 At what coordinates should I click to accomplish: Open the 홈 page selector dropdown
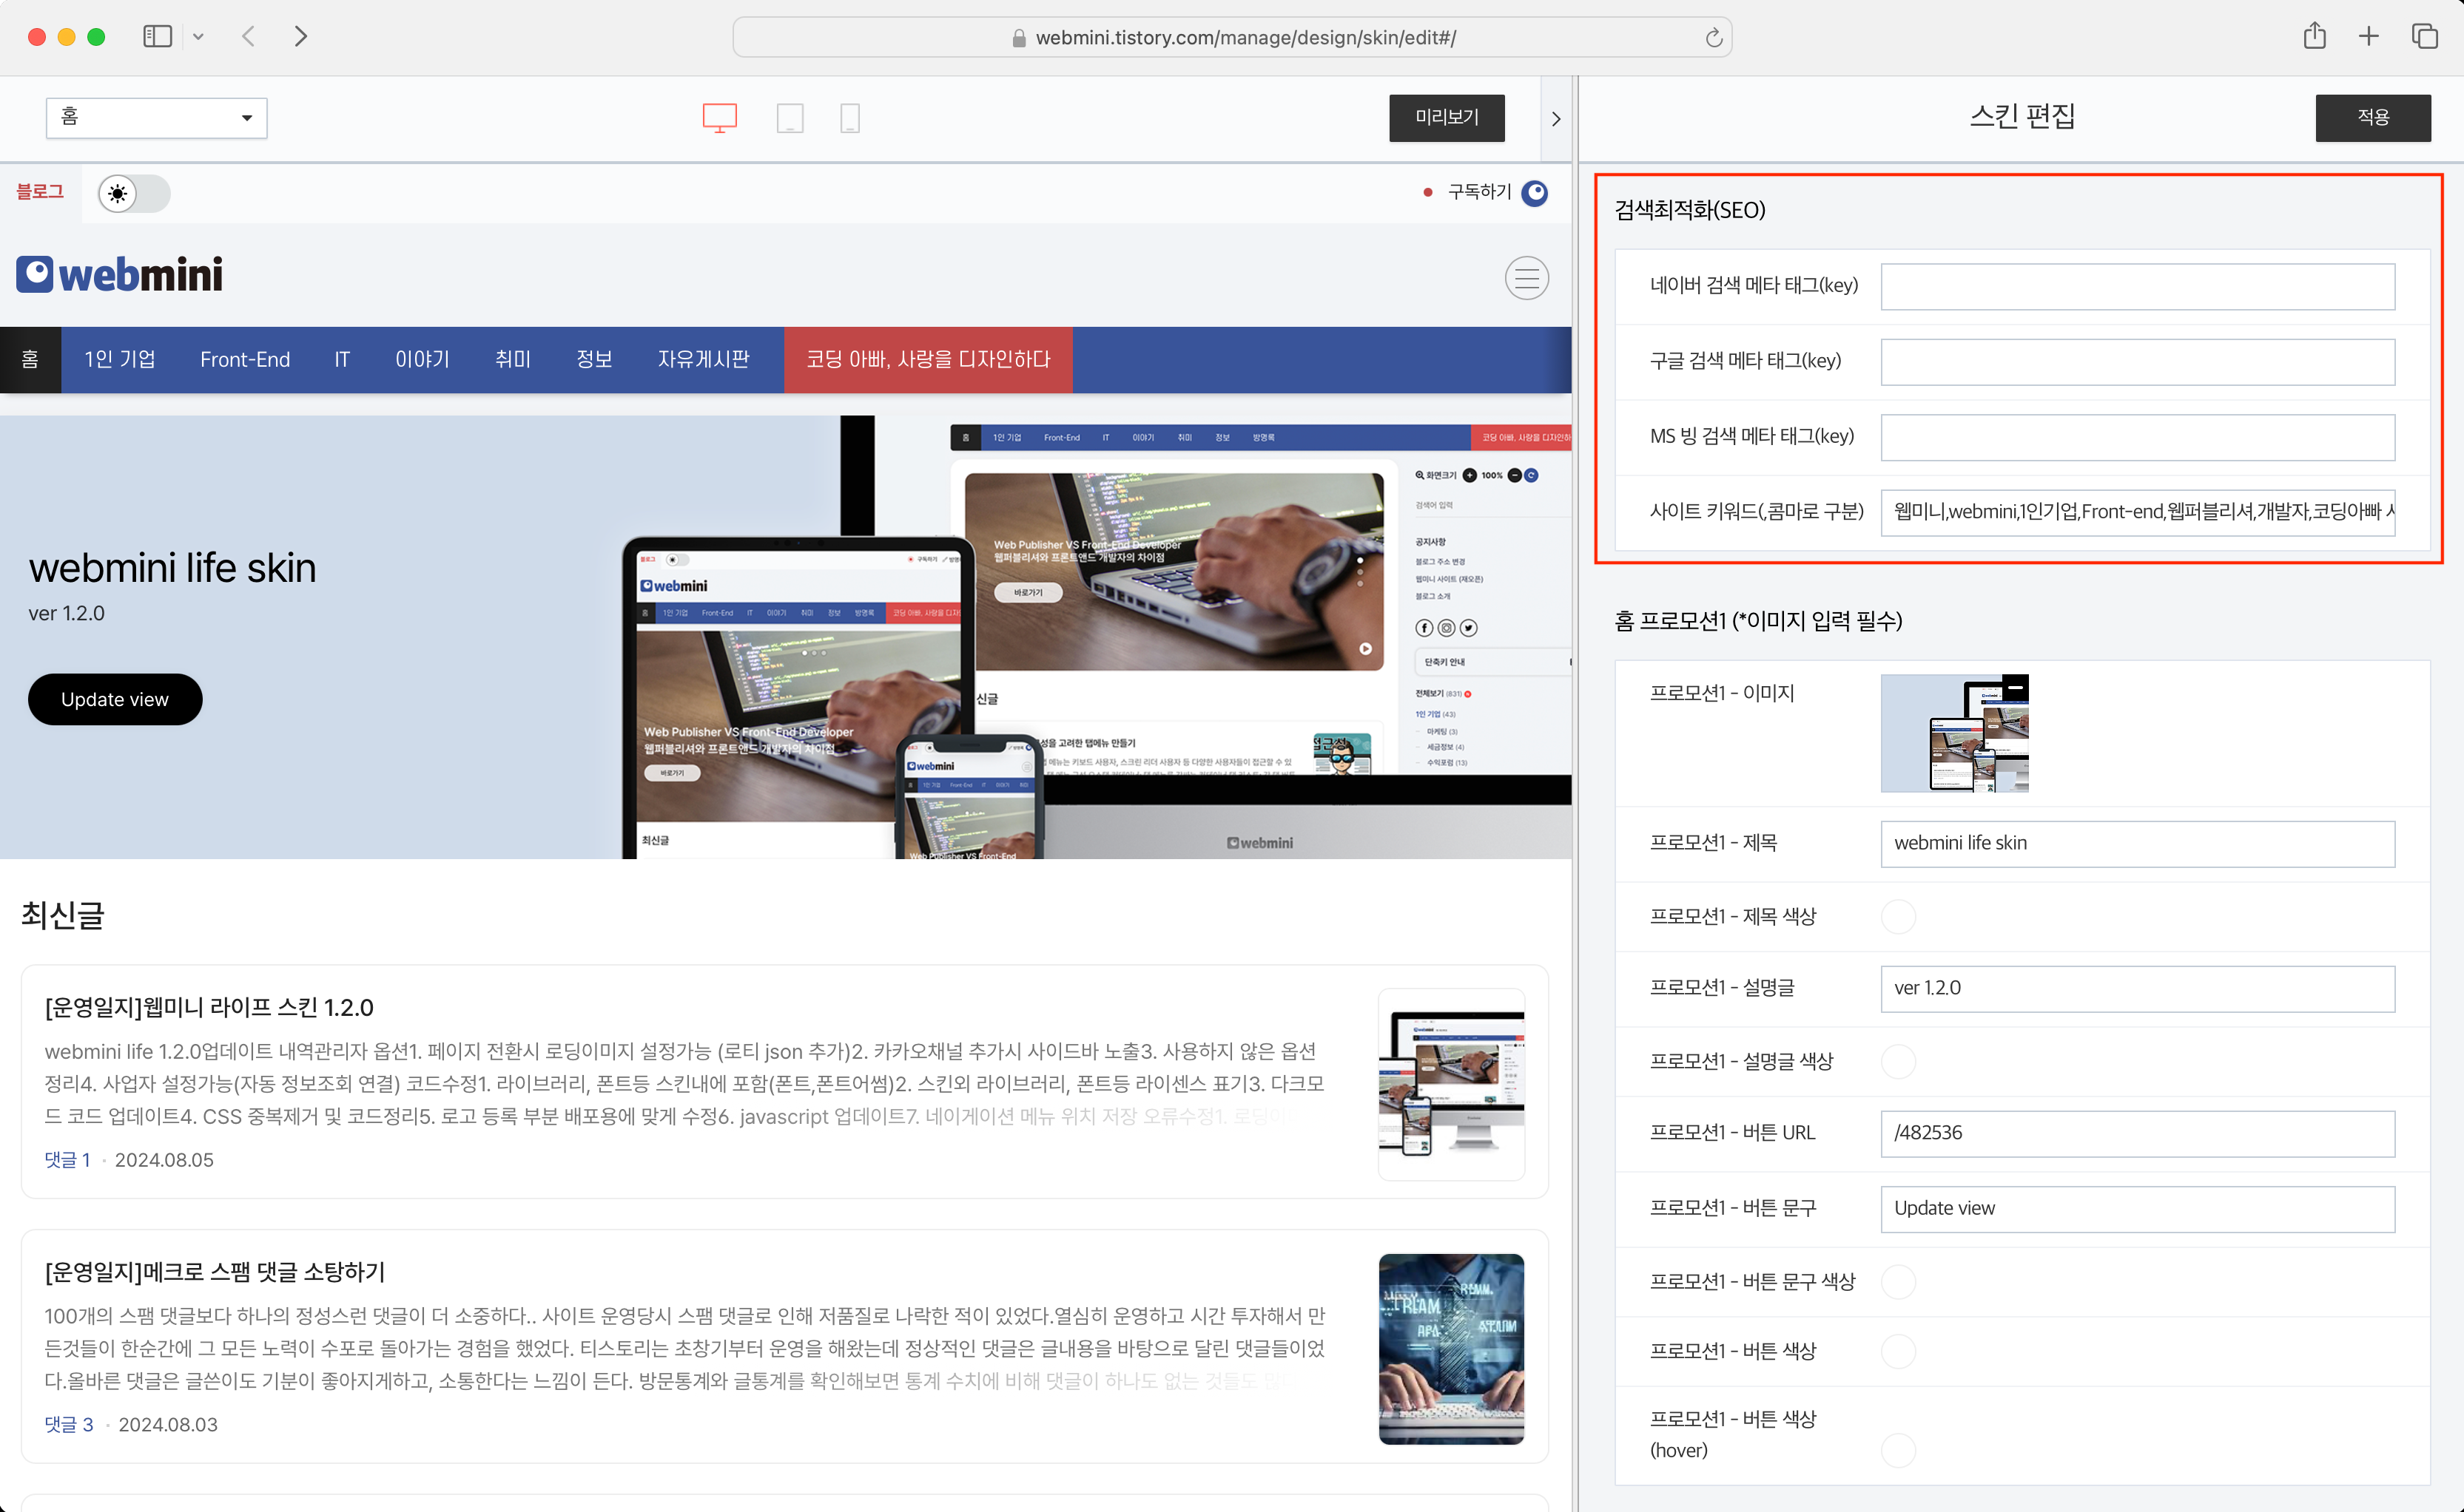[156, 118]
